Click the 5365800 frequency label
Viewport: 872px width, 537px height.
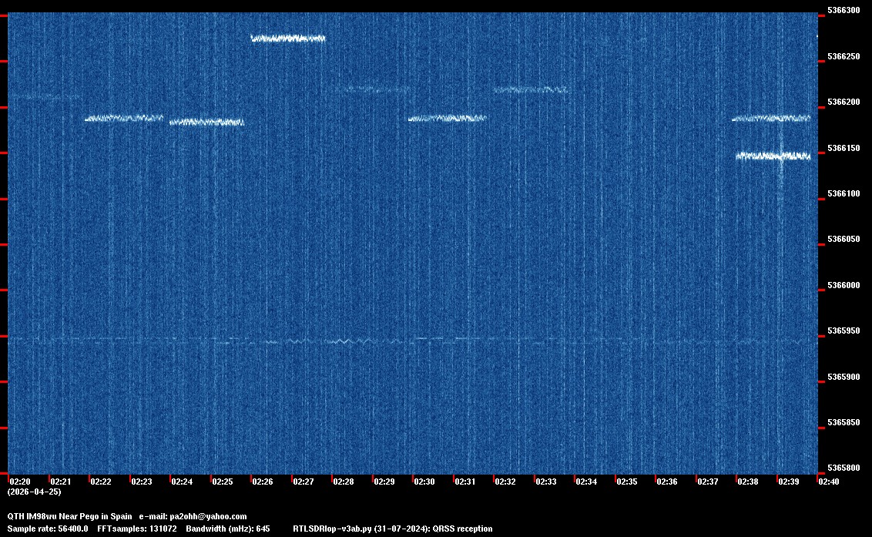(843, 468)
